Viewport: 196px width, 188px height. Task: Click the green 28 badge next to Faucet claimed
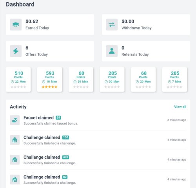pos(58,117)
